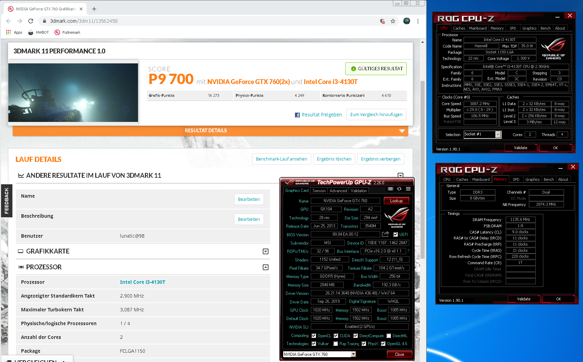Toggle the DirectML checkbox

(x=388, y=336)
